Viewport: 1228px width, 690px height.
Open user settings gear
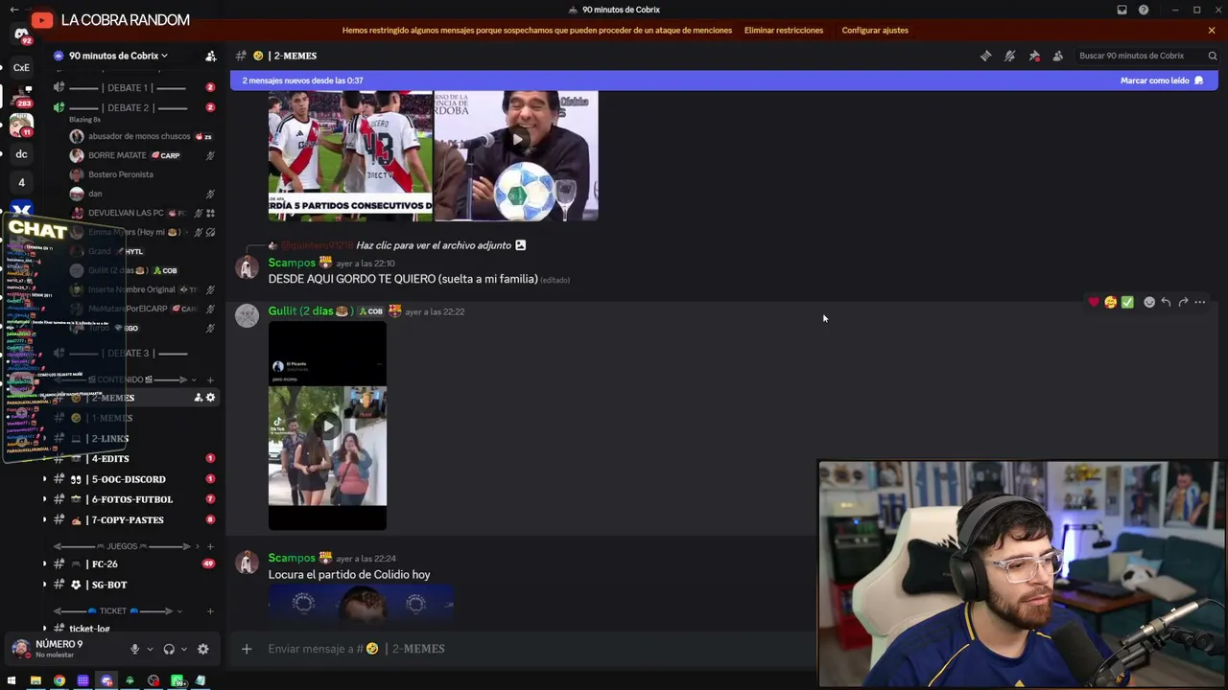tap(202, 649)
